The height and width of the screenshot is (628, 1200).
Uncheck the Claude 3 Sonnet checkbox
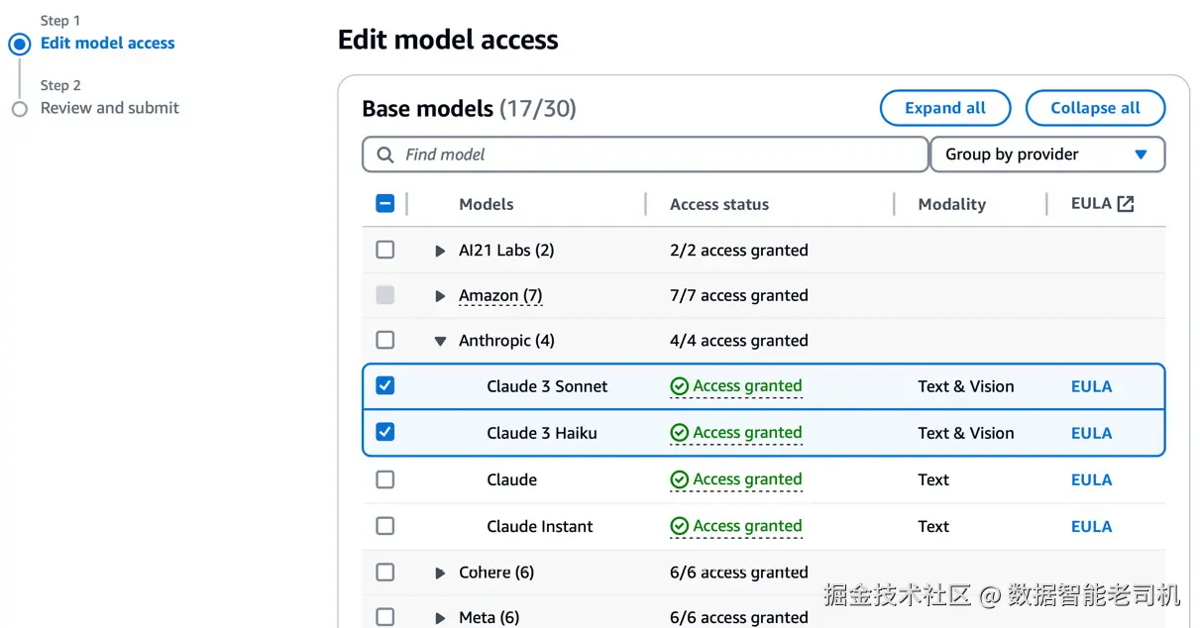385,386
